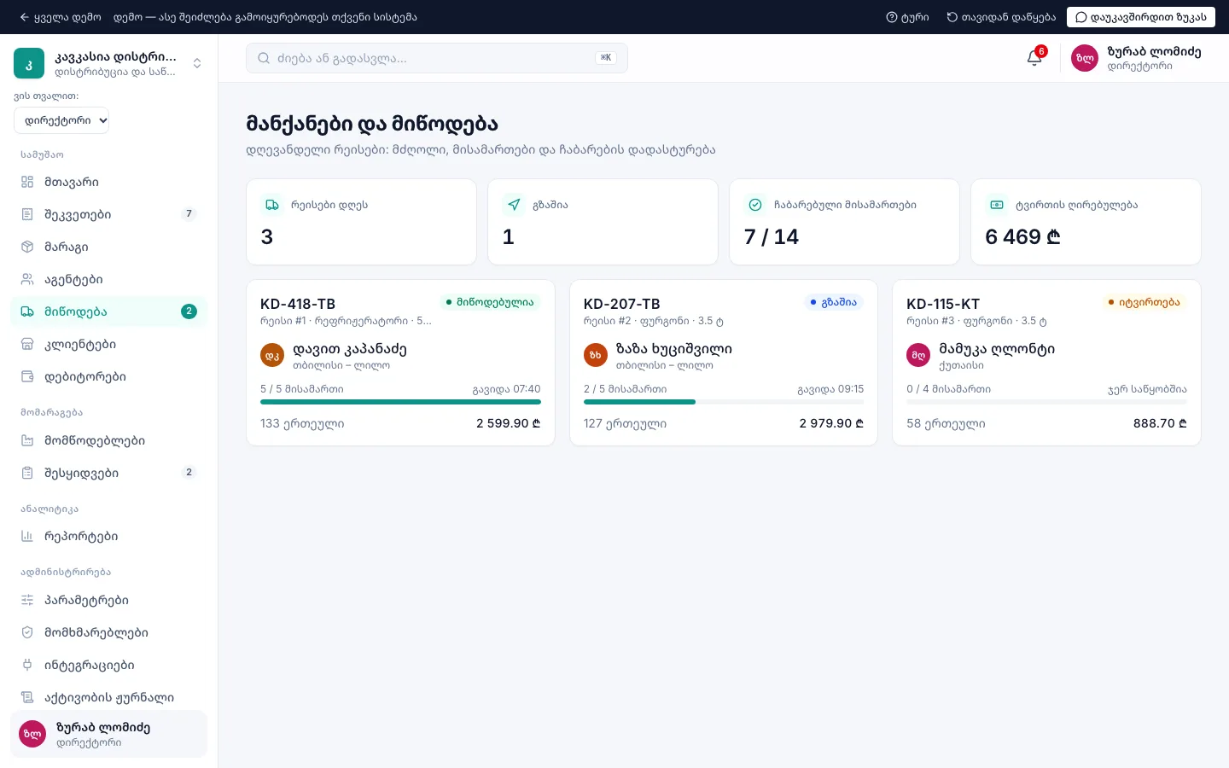The width and height of the screenshot is (1229, 768).
Task: Click the ინტეგრაციები plug icon
Action: 27,665
